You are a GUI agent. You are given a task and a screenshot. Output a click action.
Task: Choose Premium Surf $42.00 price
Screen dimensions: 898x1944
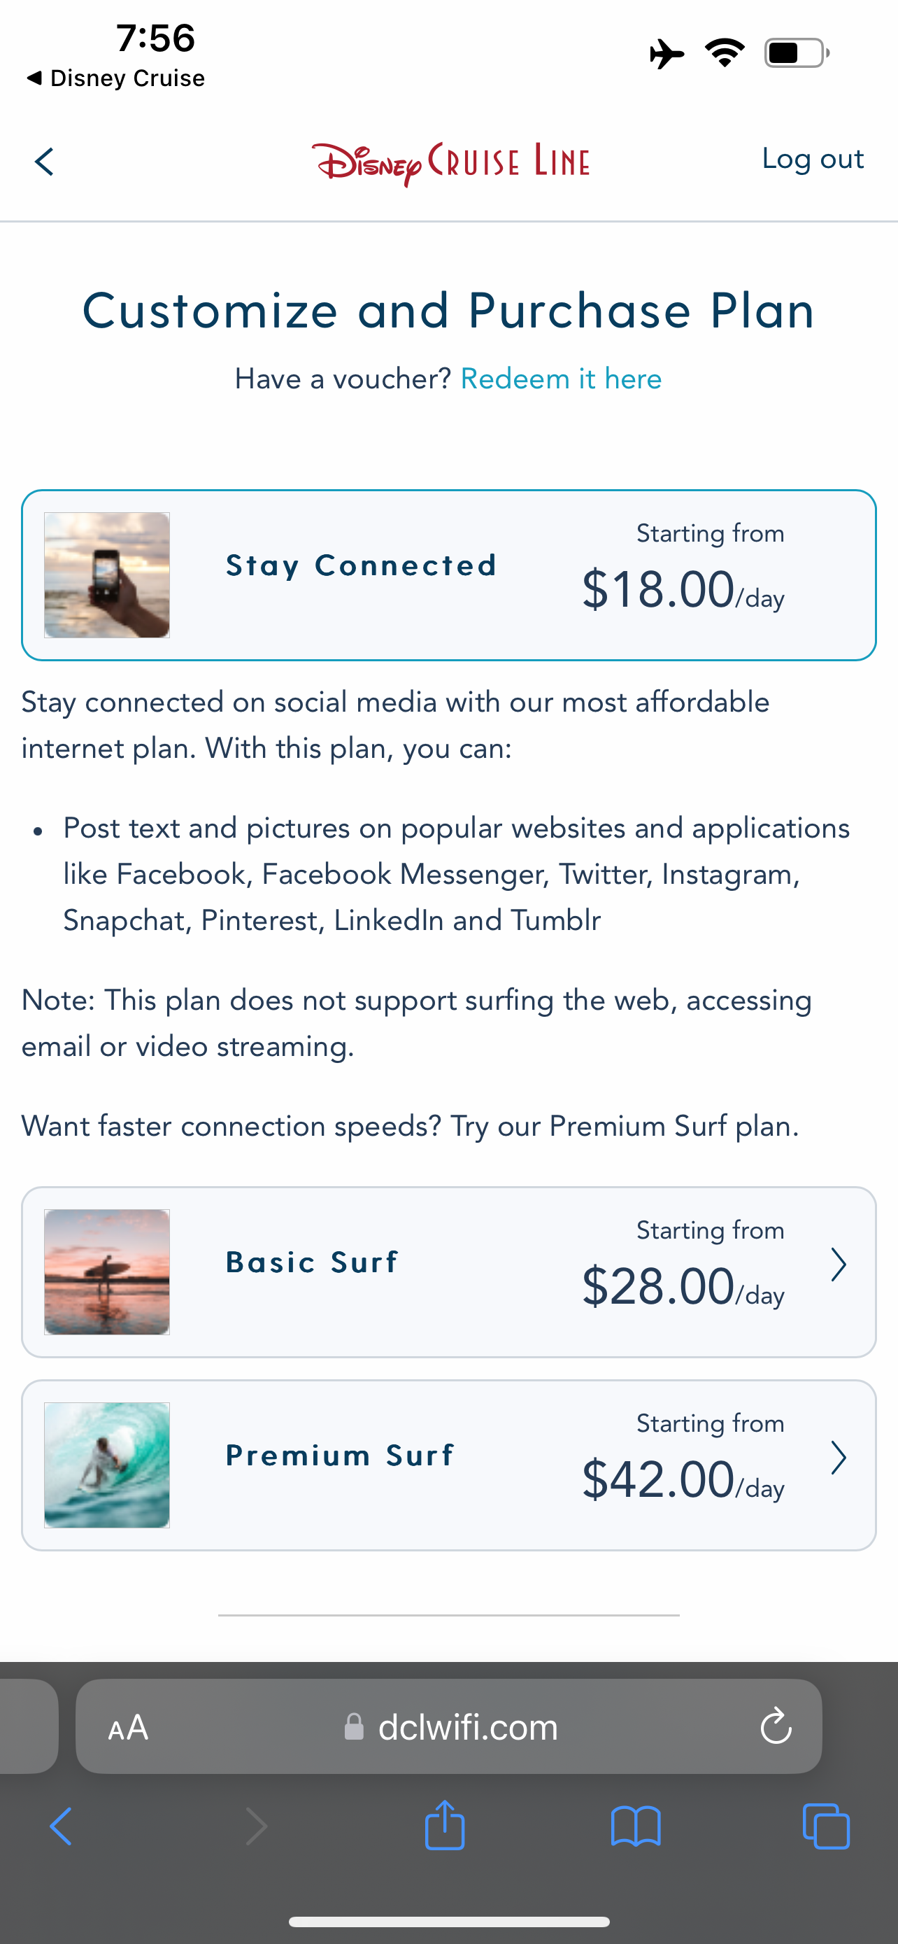tap(658, 1479)
